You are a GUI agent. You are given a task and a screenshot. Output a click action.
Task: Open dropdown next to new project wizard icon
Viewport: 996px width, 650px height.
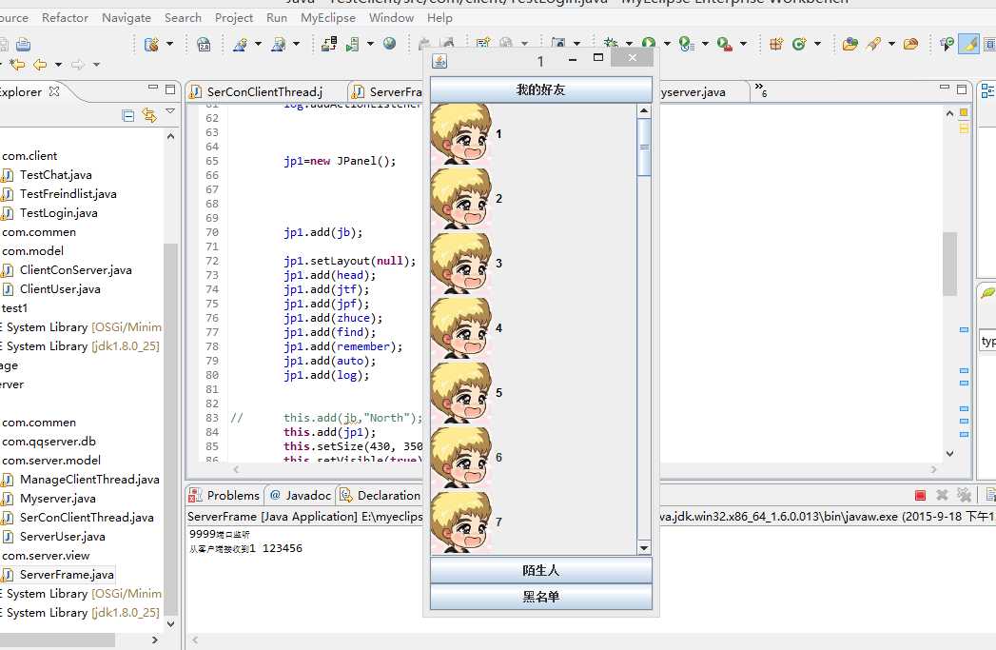(x=169, y=44)
